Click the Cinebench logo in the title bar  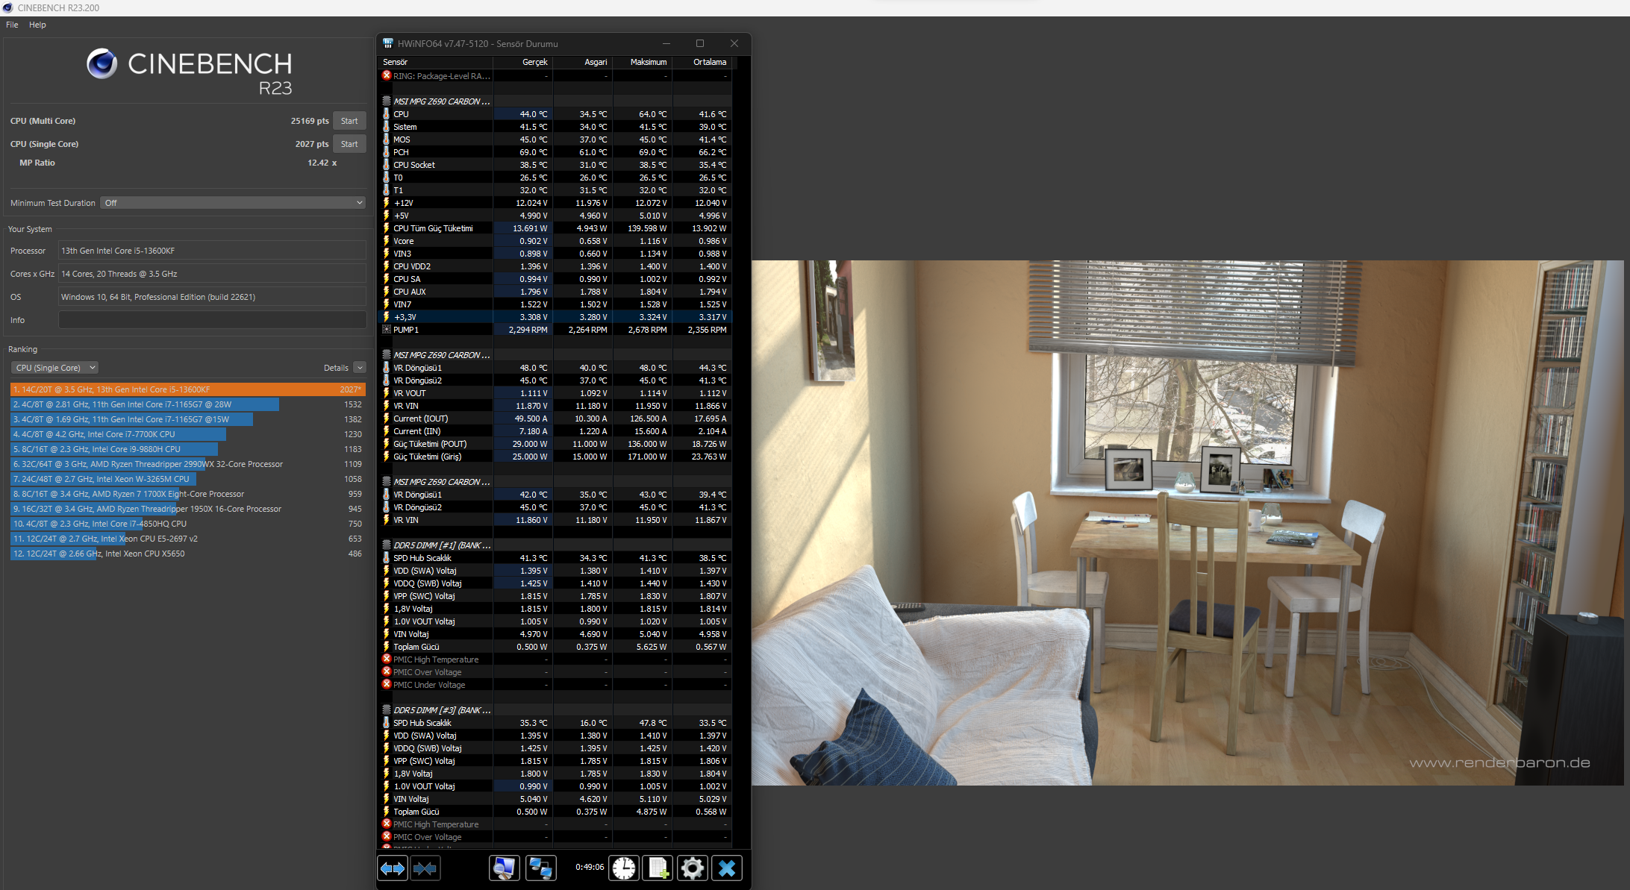(7, 7)
